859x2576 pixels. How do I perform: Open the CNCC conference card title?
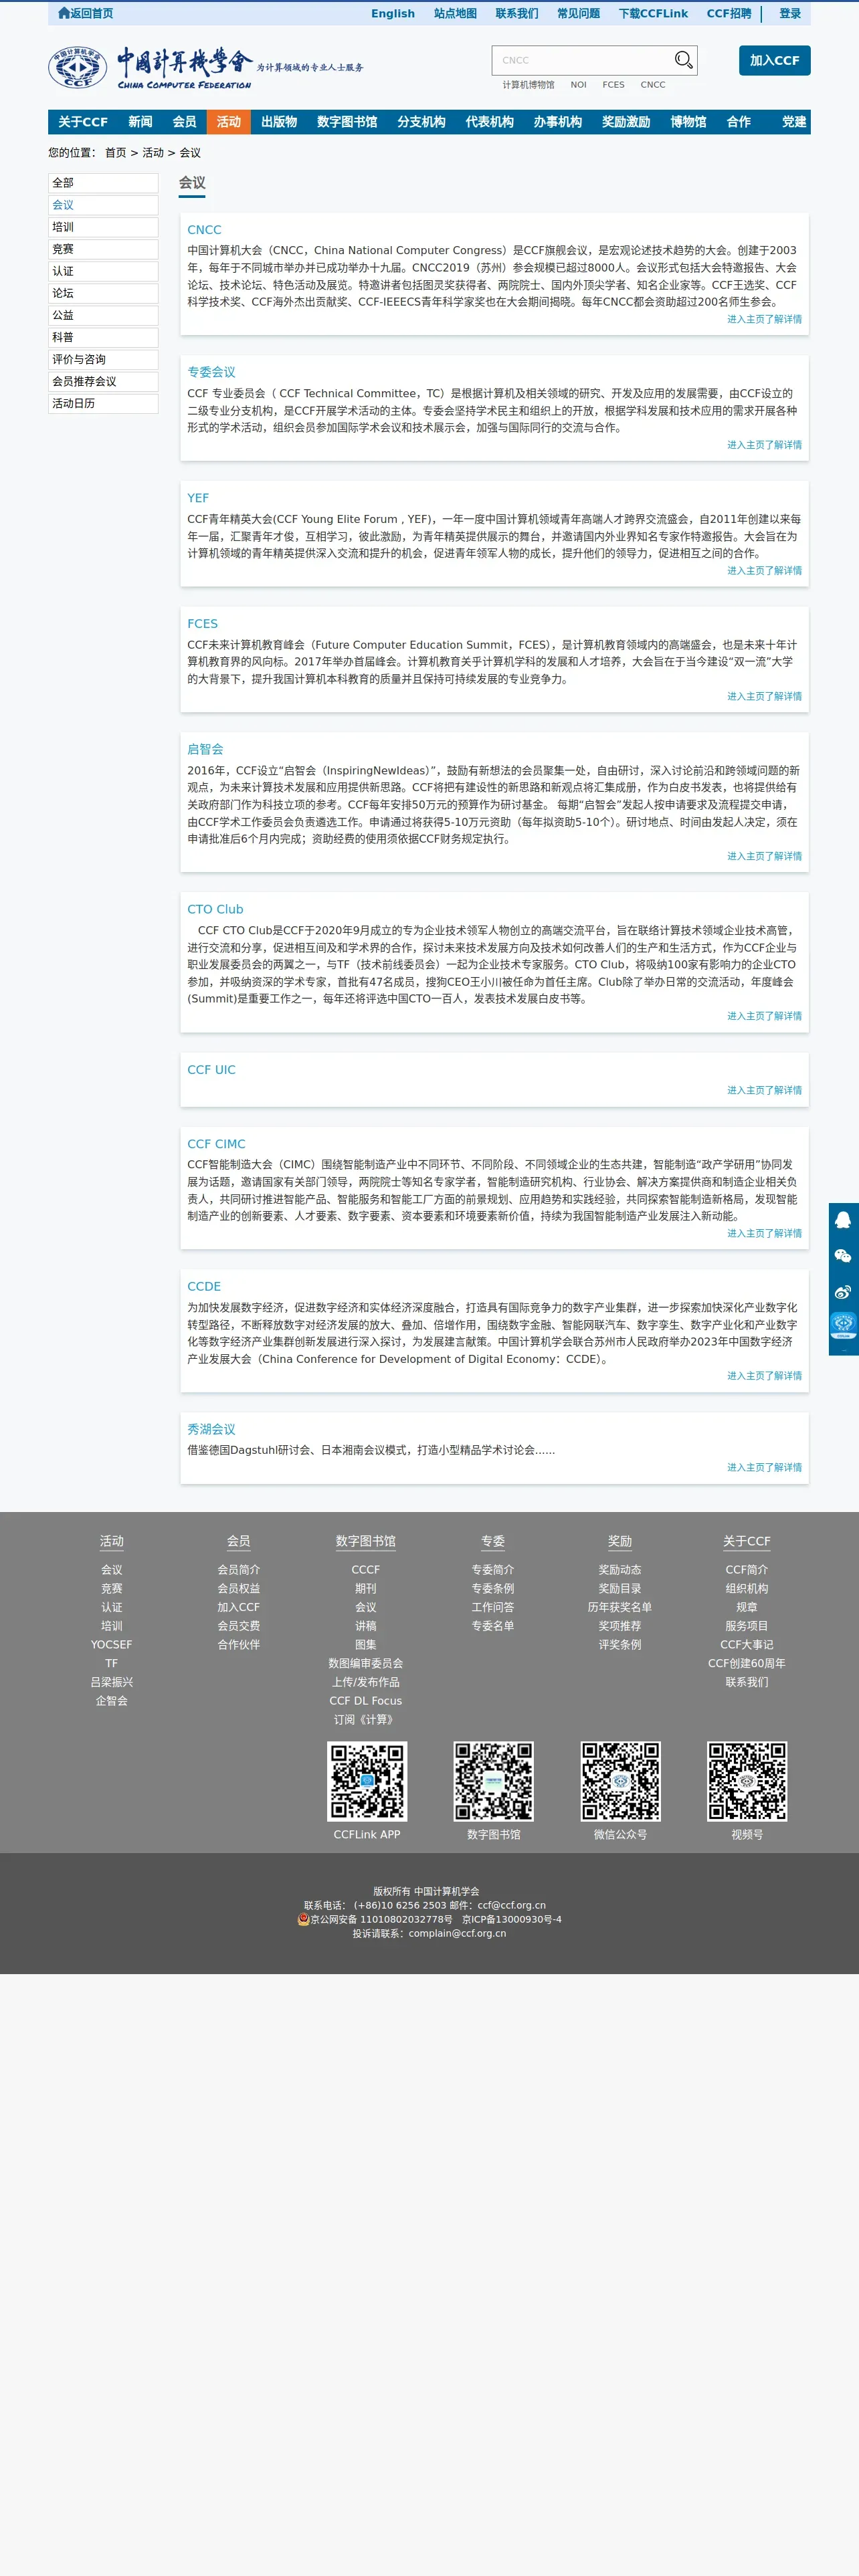[204, 230]
